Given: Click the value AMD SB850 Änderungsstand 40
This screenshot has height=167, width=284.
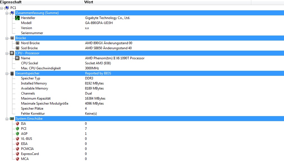Looking at the screenshot, I should click(x=108, y=48).
